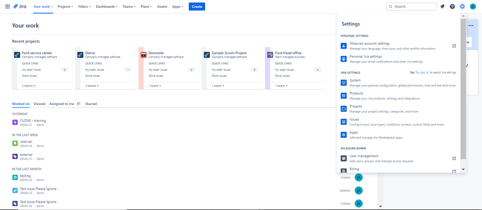Expand Ford service center 2 boards dropdown

[x=29, y=86]
